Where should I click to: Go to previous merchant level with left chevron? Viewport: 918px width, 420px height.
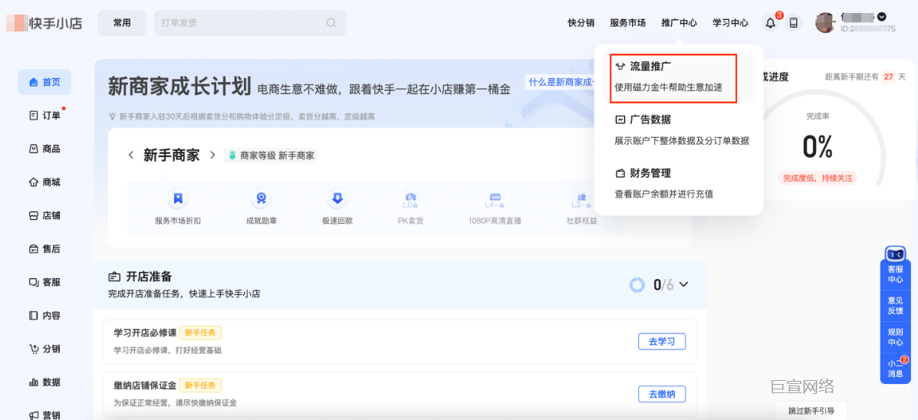click(131, 156)
